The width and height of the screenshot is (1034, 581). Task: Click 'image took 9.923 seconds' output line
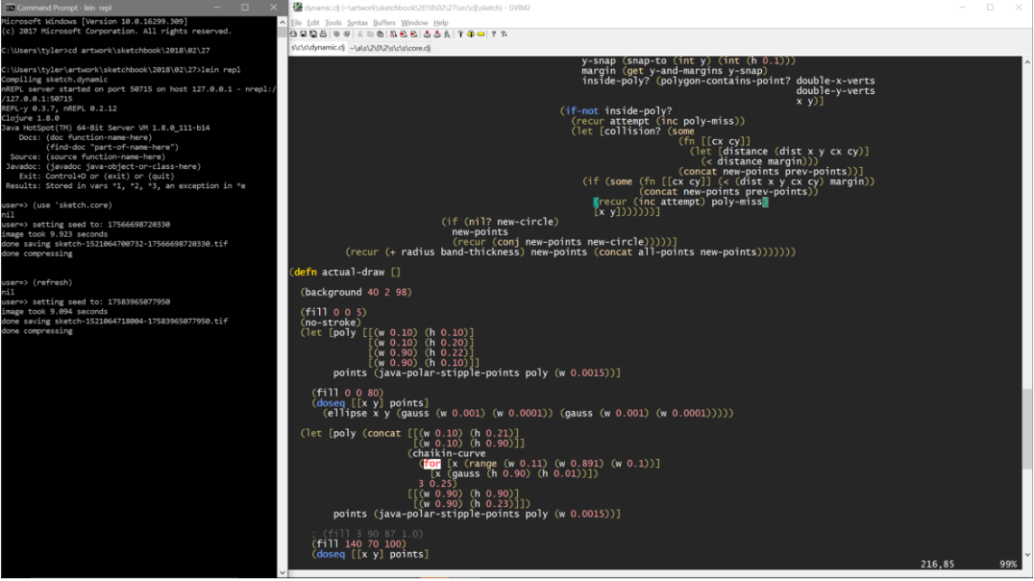54,234
